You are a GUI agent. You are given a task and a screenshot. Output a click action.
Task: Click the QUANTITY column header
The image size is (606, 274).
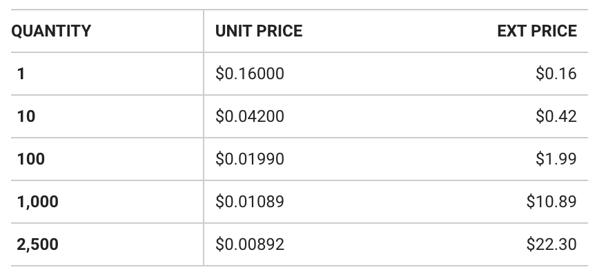coord(51,31)
